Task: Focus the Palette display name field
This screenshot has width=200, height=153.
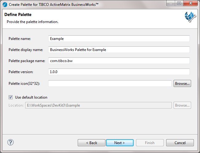Action: tap(119, 49)
